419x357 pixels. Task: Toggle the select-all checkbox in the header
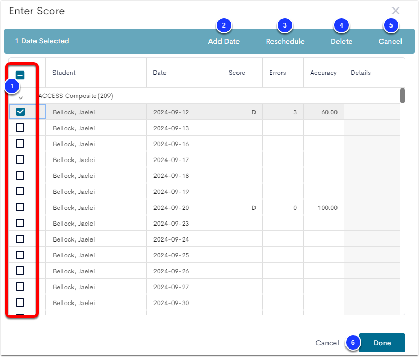(x=20, y=75)
